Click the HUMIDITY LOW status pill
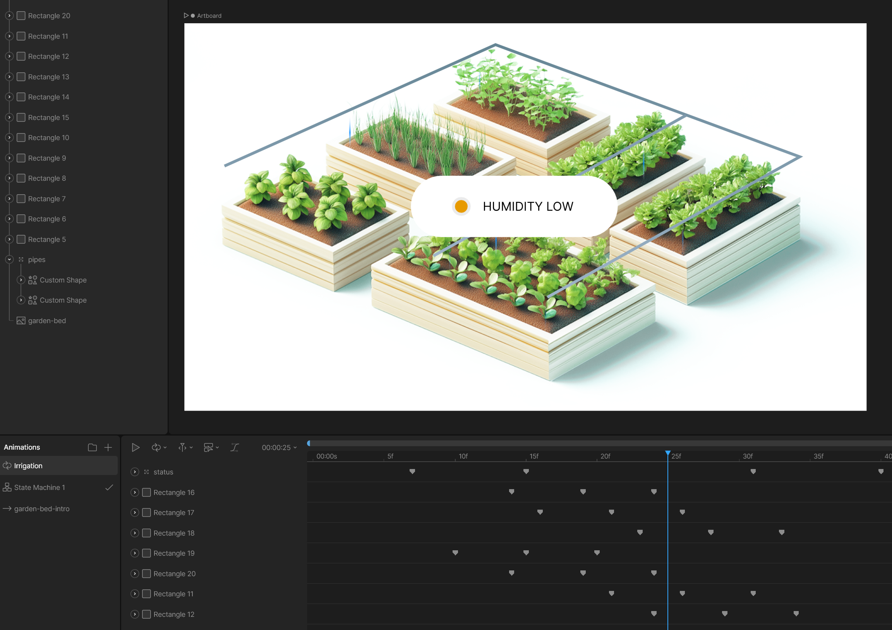Screen dimensions: 892x630 tap(514, 206)
